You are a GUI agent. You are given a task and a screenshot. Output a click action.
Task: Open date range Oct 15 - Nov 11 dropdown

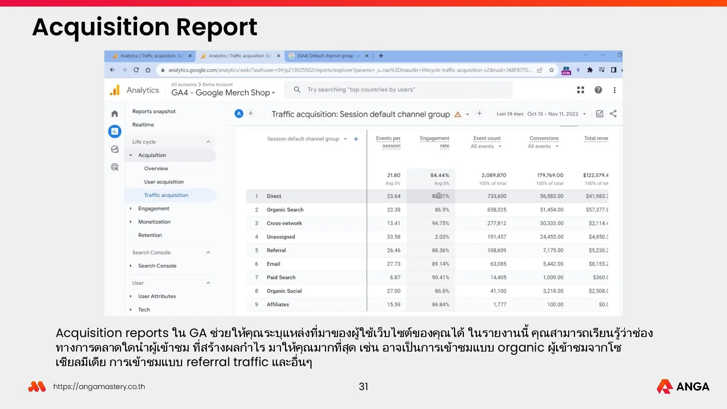[556, 114]
